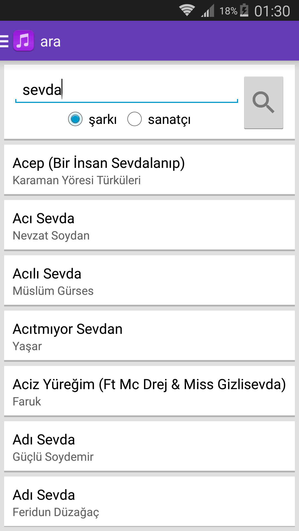
Task: Tap the şarkı label text
Action: [x=103, y=119]
